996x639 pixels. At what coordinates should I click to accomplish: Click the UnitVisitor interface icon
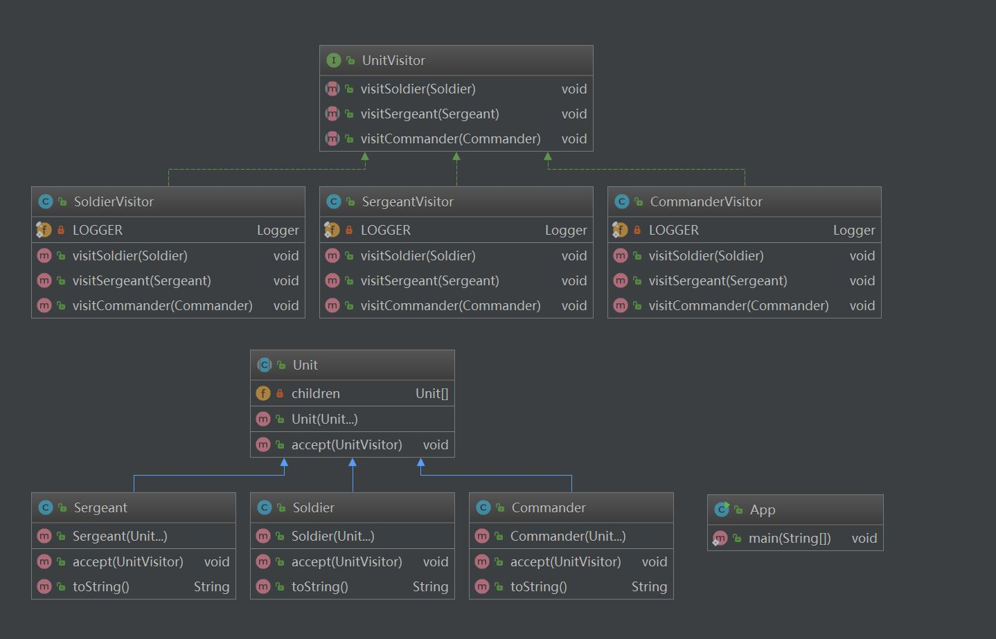coord(333,60)
